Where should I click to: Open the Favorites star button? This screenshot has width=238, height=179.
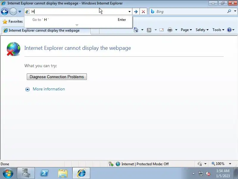(x=13, y=21)
